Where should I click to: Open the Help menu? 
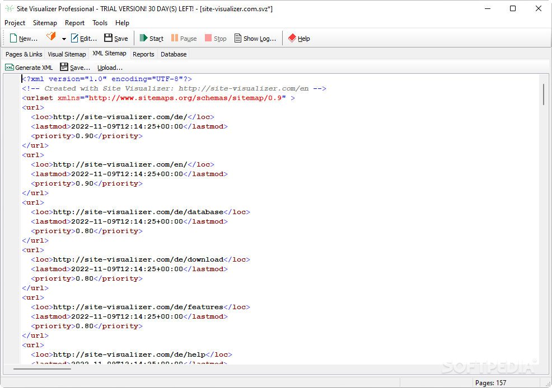pos(122,23)
